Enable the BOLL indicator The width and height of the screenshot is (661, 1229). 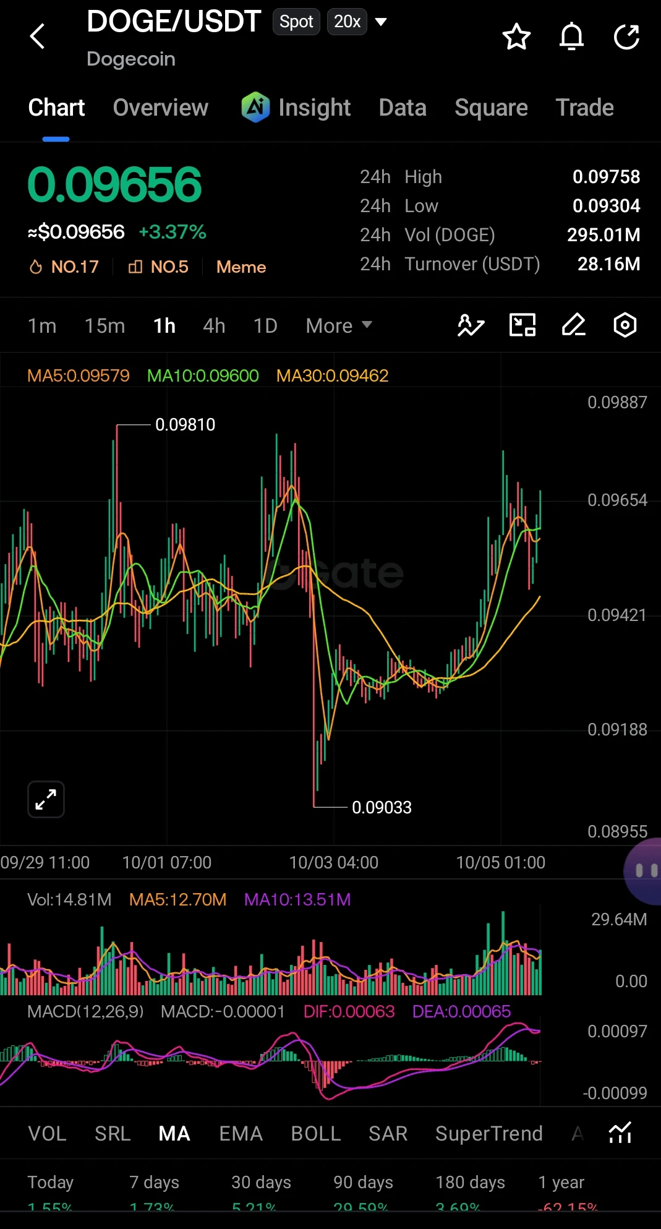[x=316, y=1133]
